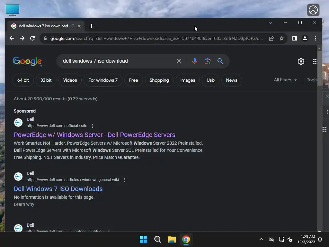Open the Windows Start menu
This screenshot has width=329, height=247.
tap(144, 239)
